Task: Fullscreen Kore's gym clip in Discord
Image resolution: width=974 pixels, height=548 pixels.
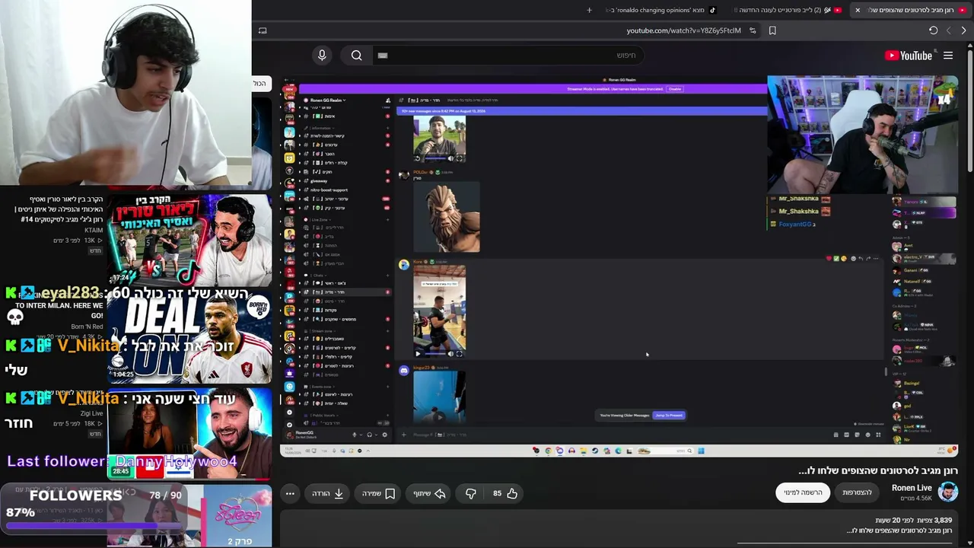Action: point(459,353)
